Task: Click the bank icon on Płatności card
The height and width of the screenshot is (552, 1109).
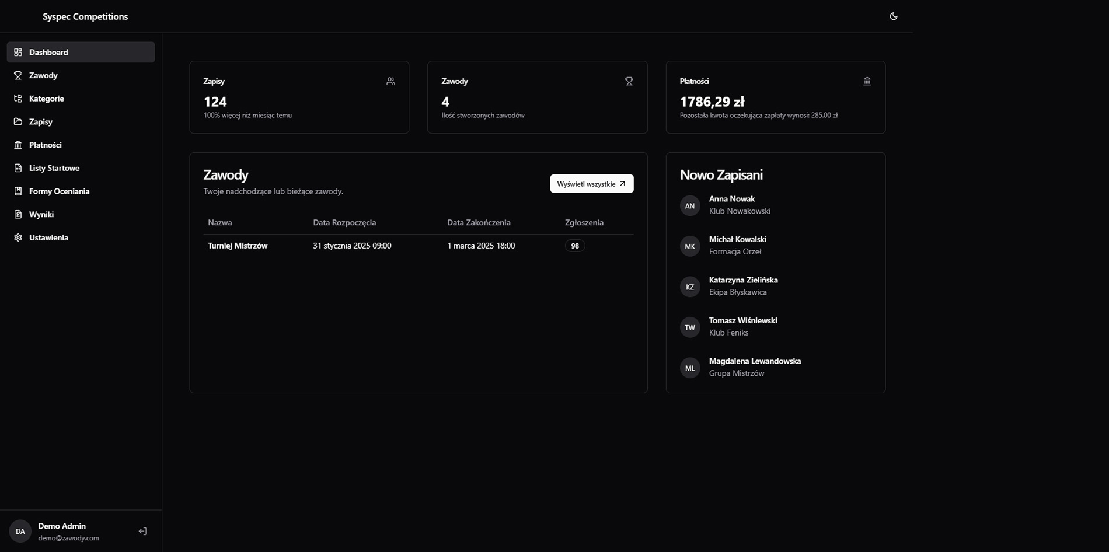Action: coord(867,81)
